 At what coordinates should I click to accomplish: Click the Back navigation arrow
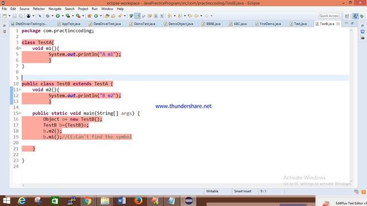coord(197,16)
